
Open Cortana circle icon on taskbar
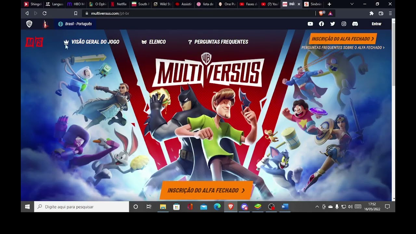click(136, 207)
